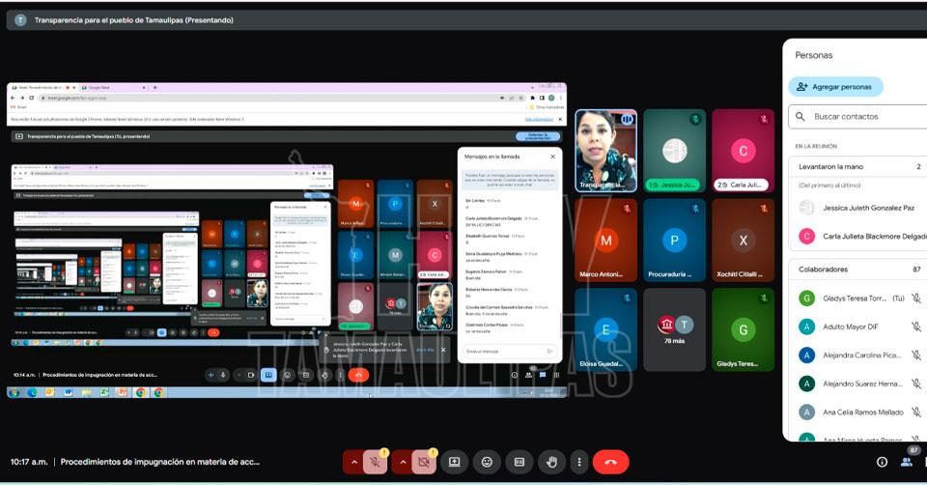Select Jessica Juleth Gonzalez Paz in list

click(867, 208)
